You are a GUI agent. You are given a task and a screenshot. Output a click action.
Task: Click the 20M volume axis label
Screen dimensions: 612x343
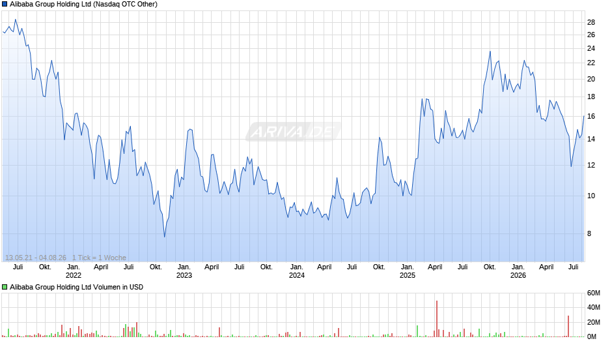pos(593,322)
